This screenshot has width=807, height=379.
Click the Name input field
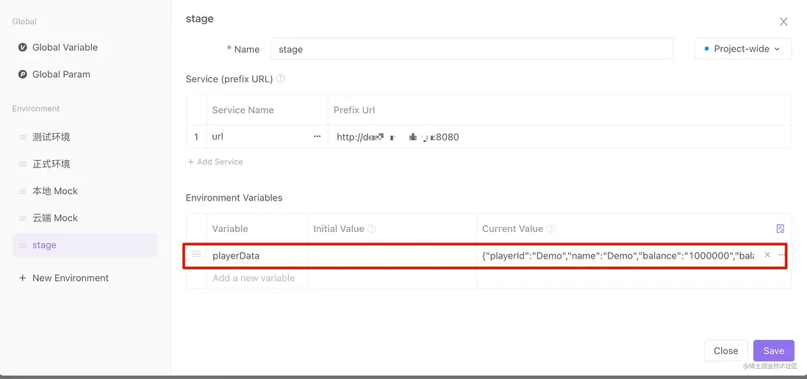click(x=471, y=49)
